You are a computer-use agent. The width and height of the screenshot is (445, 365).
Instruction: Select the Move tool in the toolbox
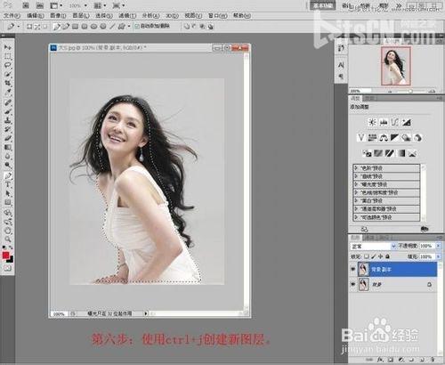tap(8, 47)
